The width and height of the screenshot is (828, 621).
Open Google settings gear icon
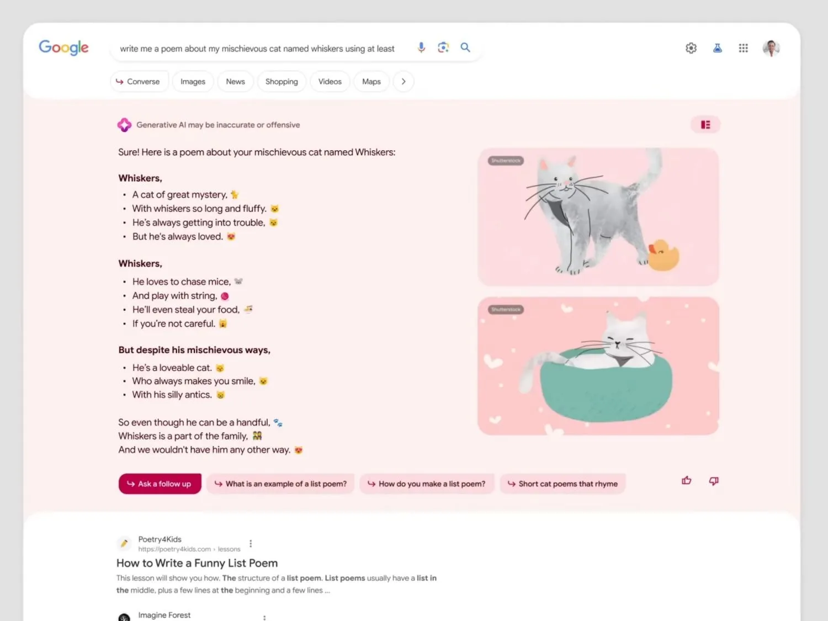pos(691,49)
